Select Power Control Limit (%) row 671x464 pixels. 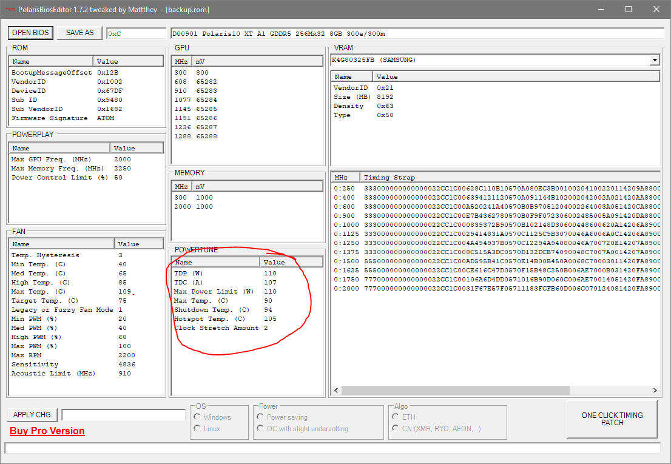pyautogui.click(x=86, y=178)
